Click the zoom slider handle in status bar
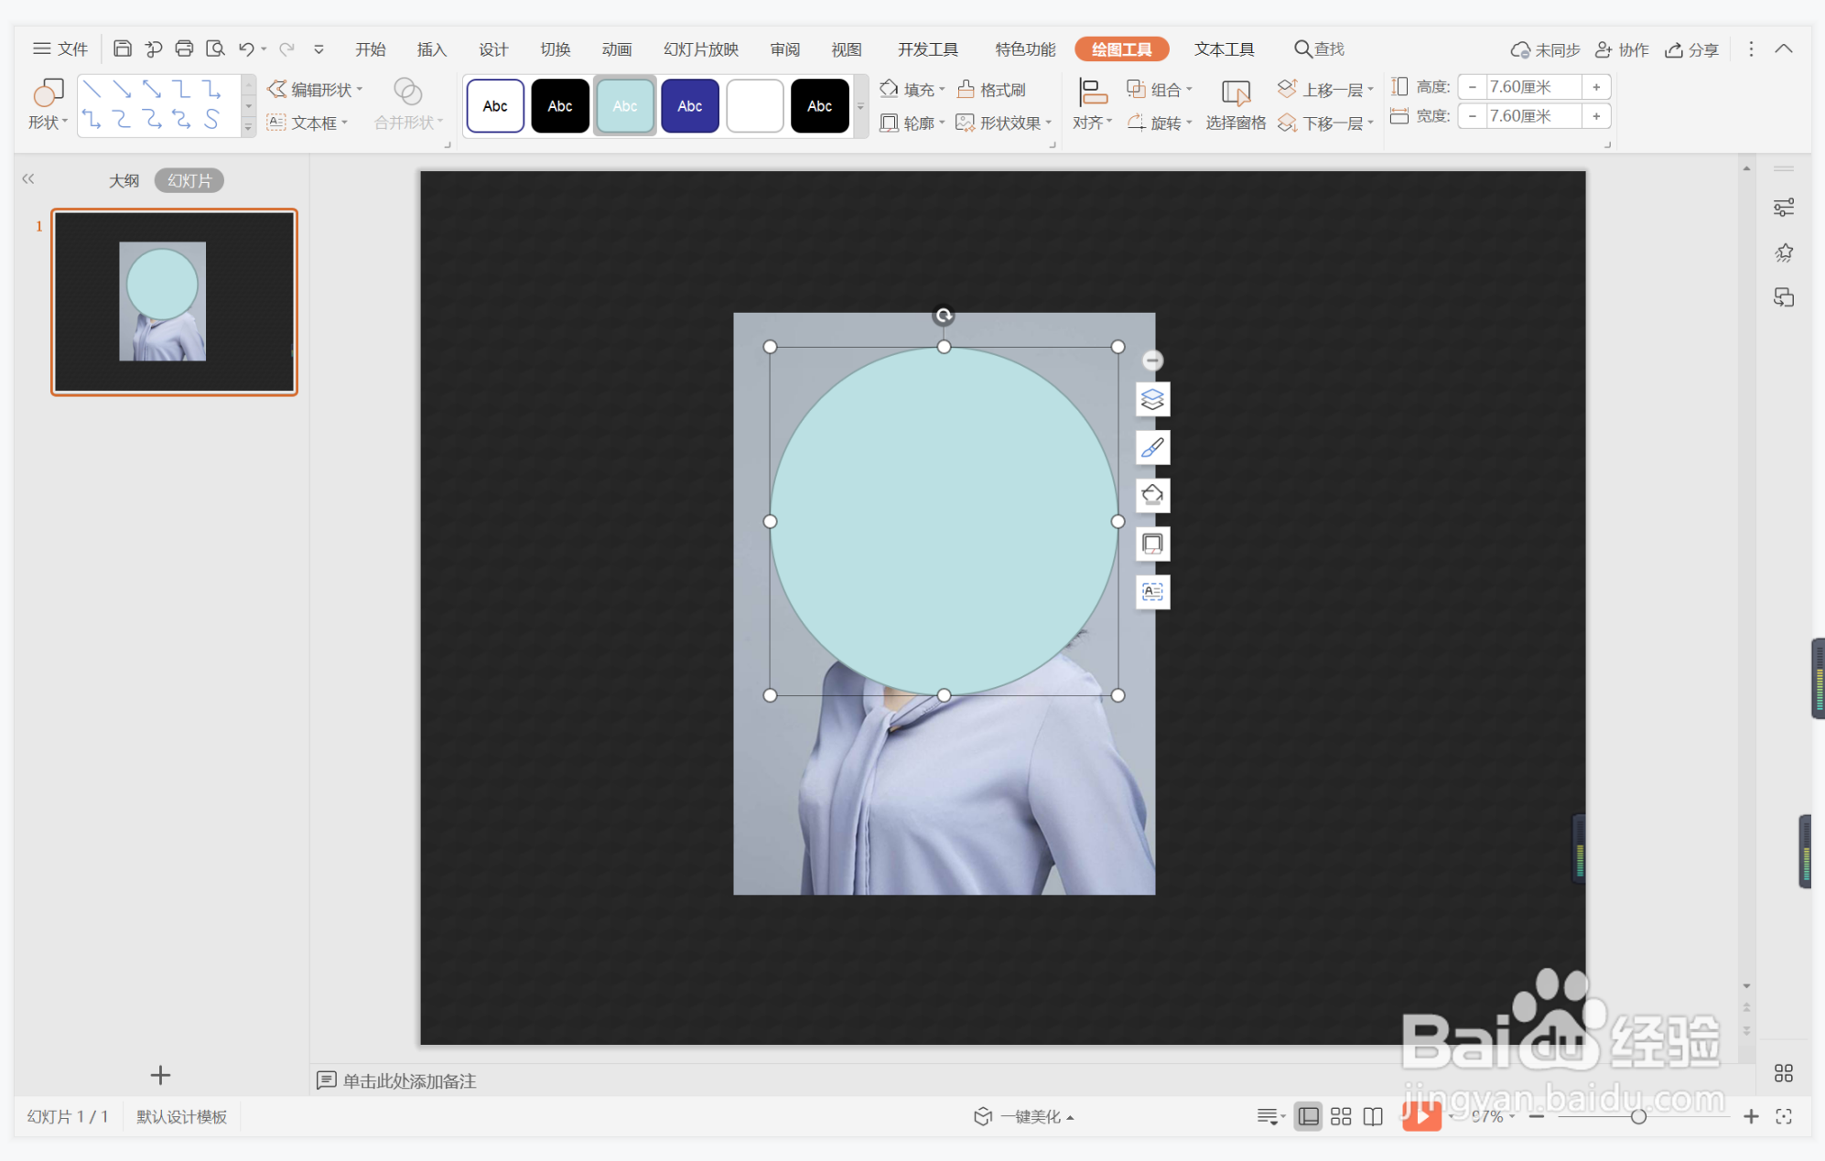This screenshot has width=1825, height=1161. [x=1638, y=1116]
